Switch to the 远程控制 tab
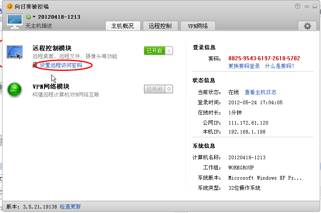 [160, 26]
